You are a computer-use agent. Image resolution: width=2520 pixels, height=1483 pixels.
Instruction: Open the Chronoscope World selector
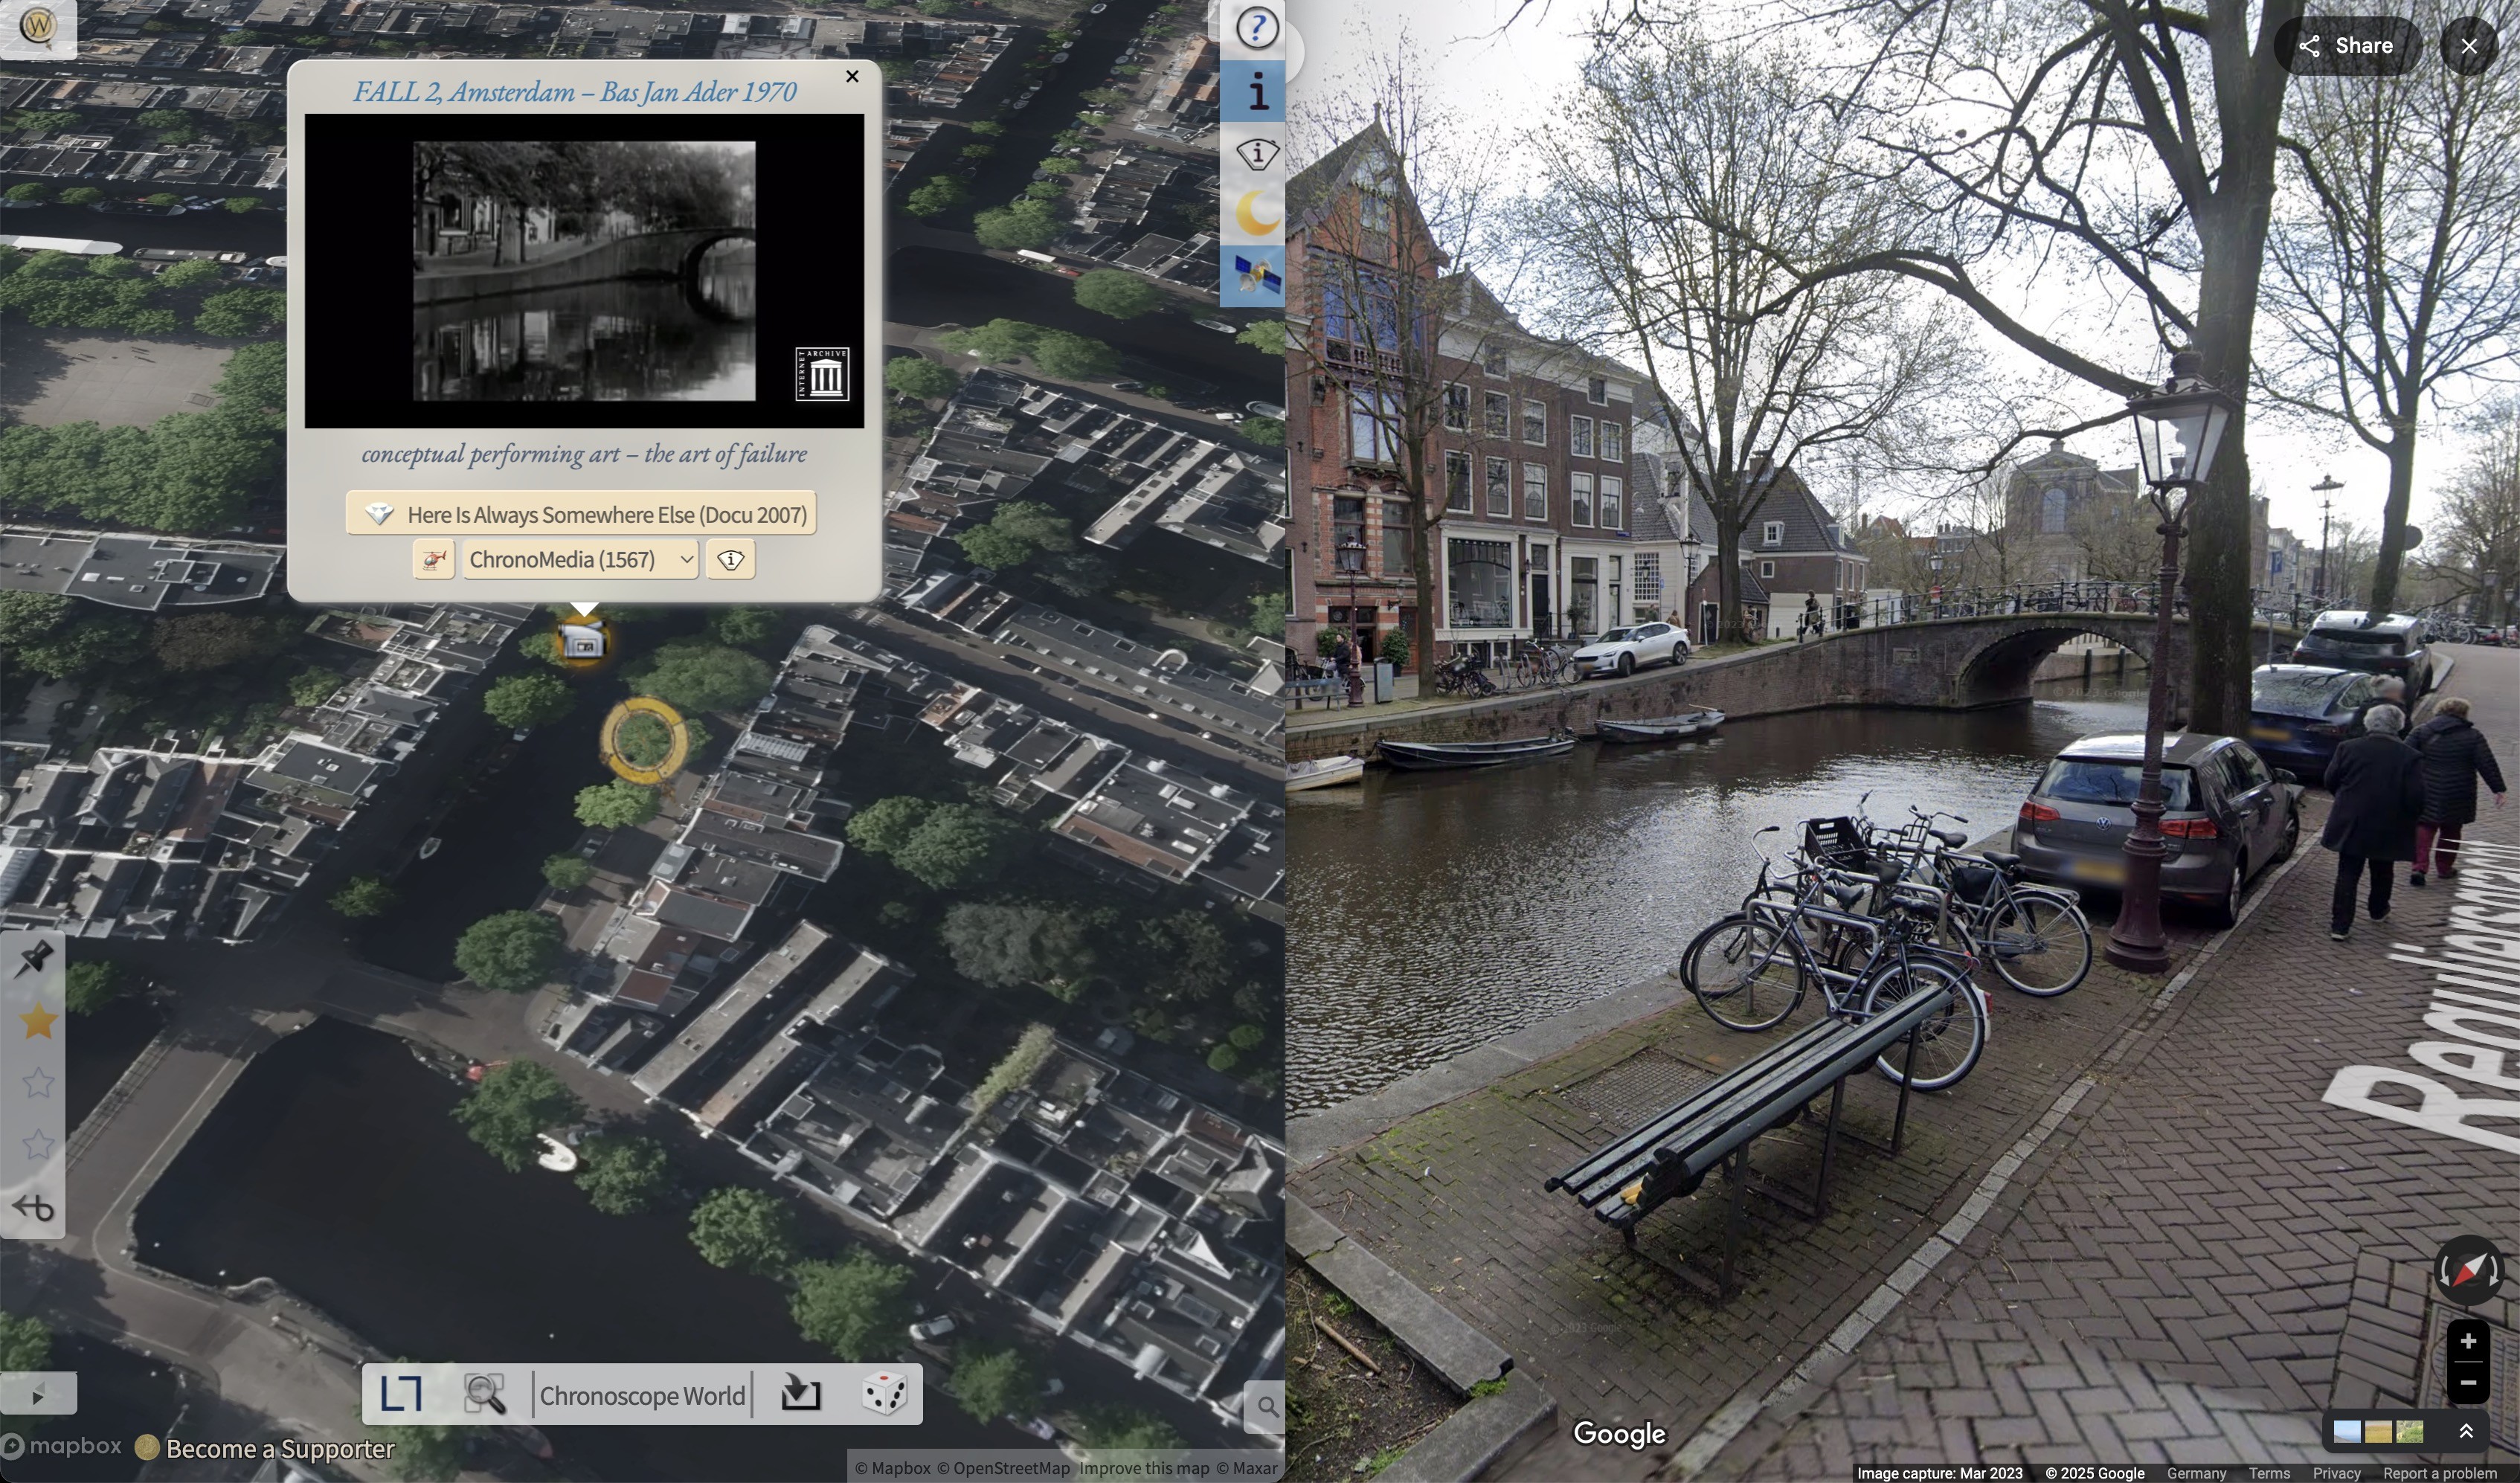point(643,1395)
